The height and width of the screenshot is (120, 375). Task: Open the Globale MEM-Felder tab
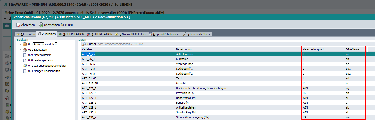[131, 34]
